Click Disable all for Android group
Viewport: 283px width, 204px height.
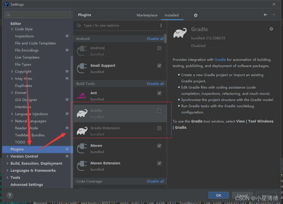(x=155, y=39)
